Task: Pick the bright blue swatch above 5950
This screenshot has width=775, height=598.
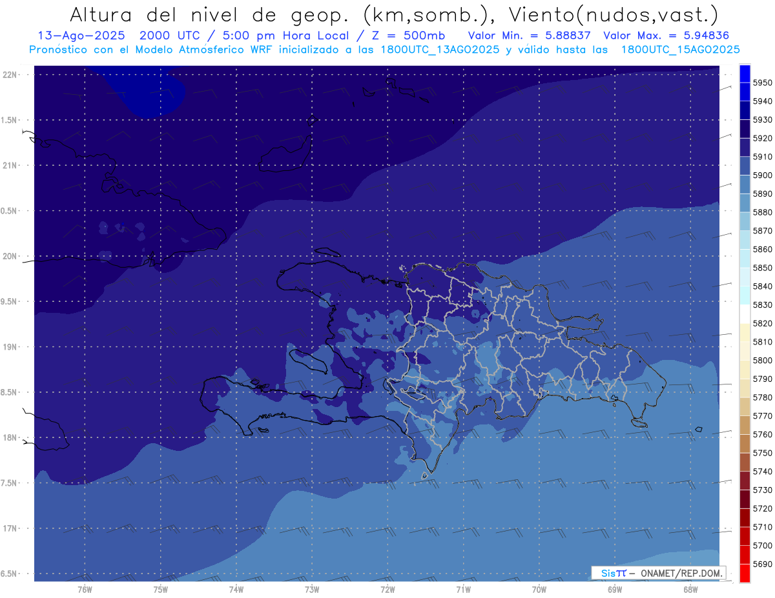Action: (x=745, y=73)
